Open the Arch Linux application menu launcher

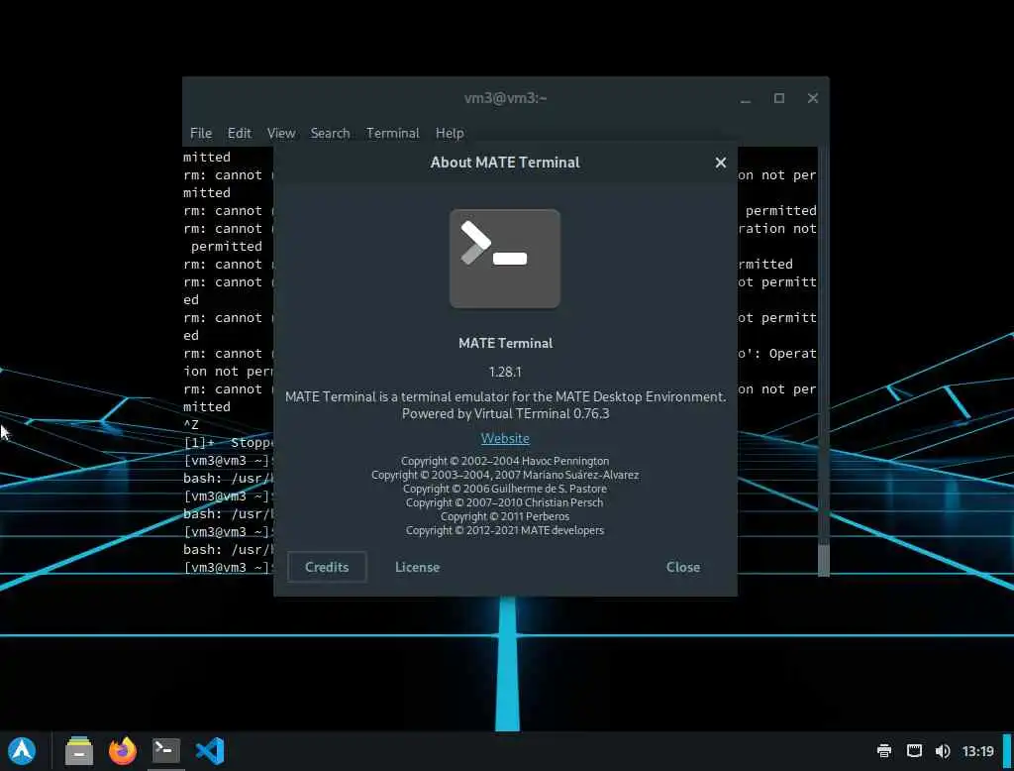pos(22,751)
